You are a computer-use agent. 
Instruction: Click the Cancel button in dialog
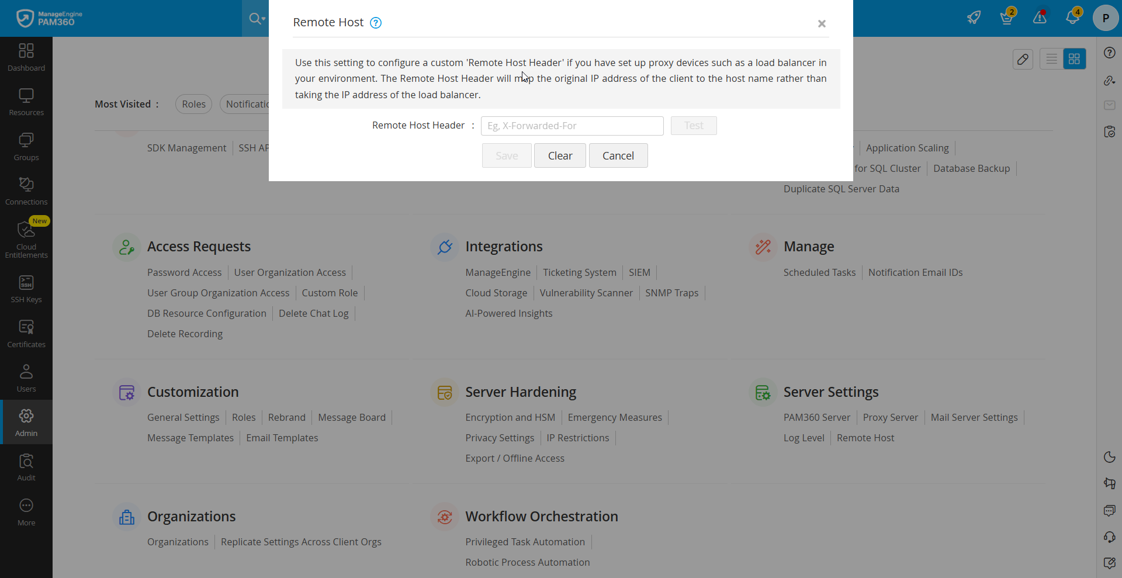point(618,156)
